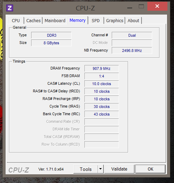The image size is (174, 183).
Task: Click the CAS# Latency (CL) label
Action: pos(64,84)
